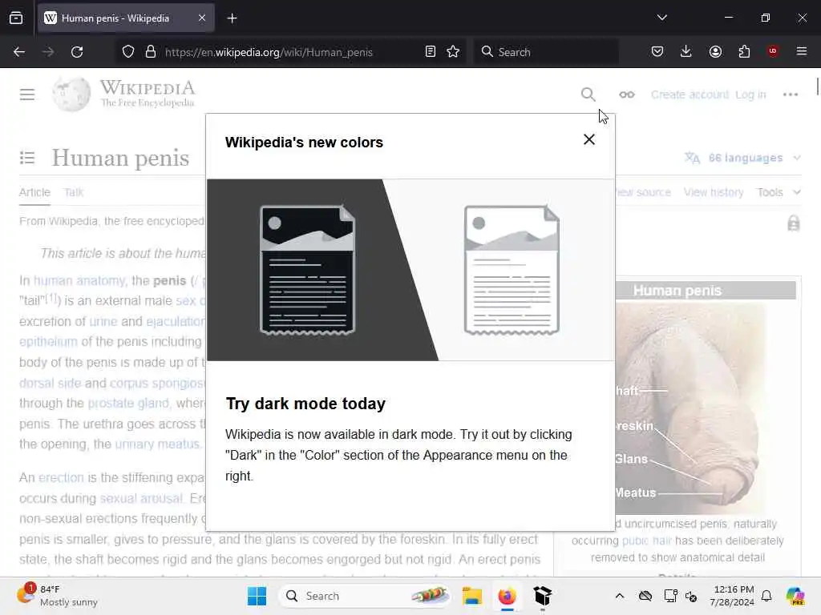Reload the current page
Image resolution: width=821 pixels, height=615 pixels.
pos(77,52)
